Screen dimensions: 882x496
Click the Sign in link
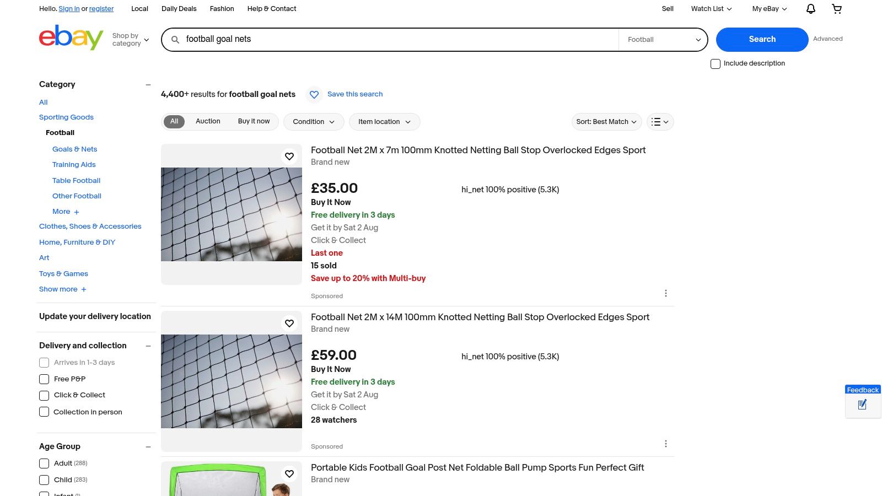tap(69, 9)
